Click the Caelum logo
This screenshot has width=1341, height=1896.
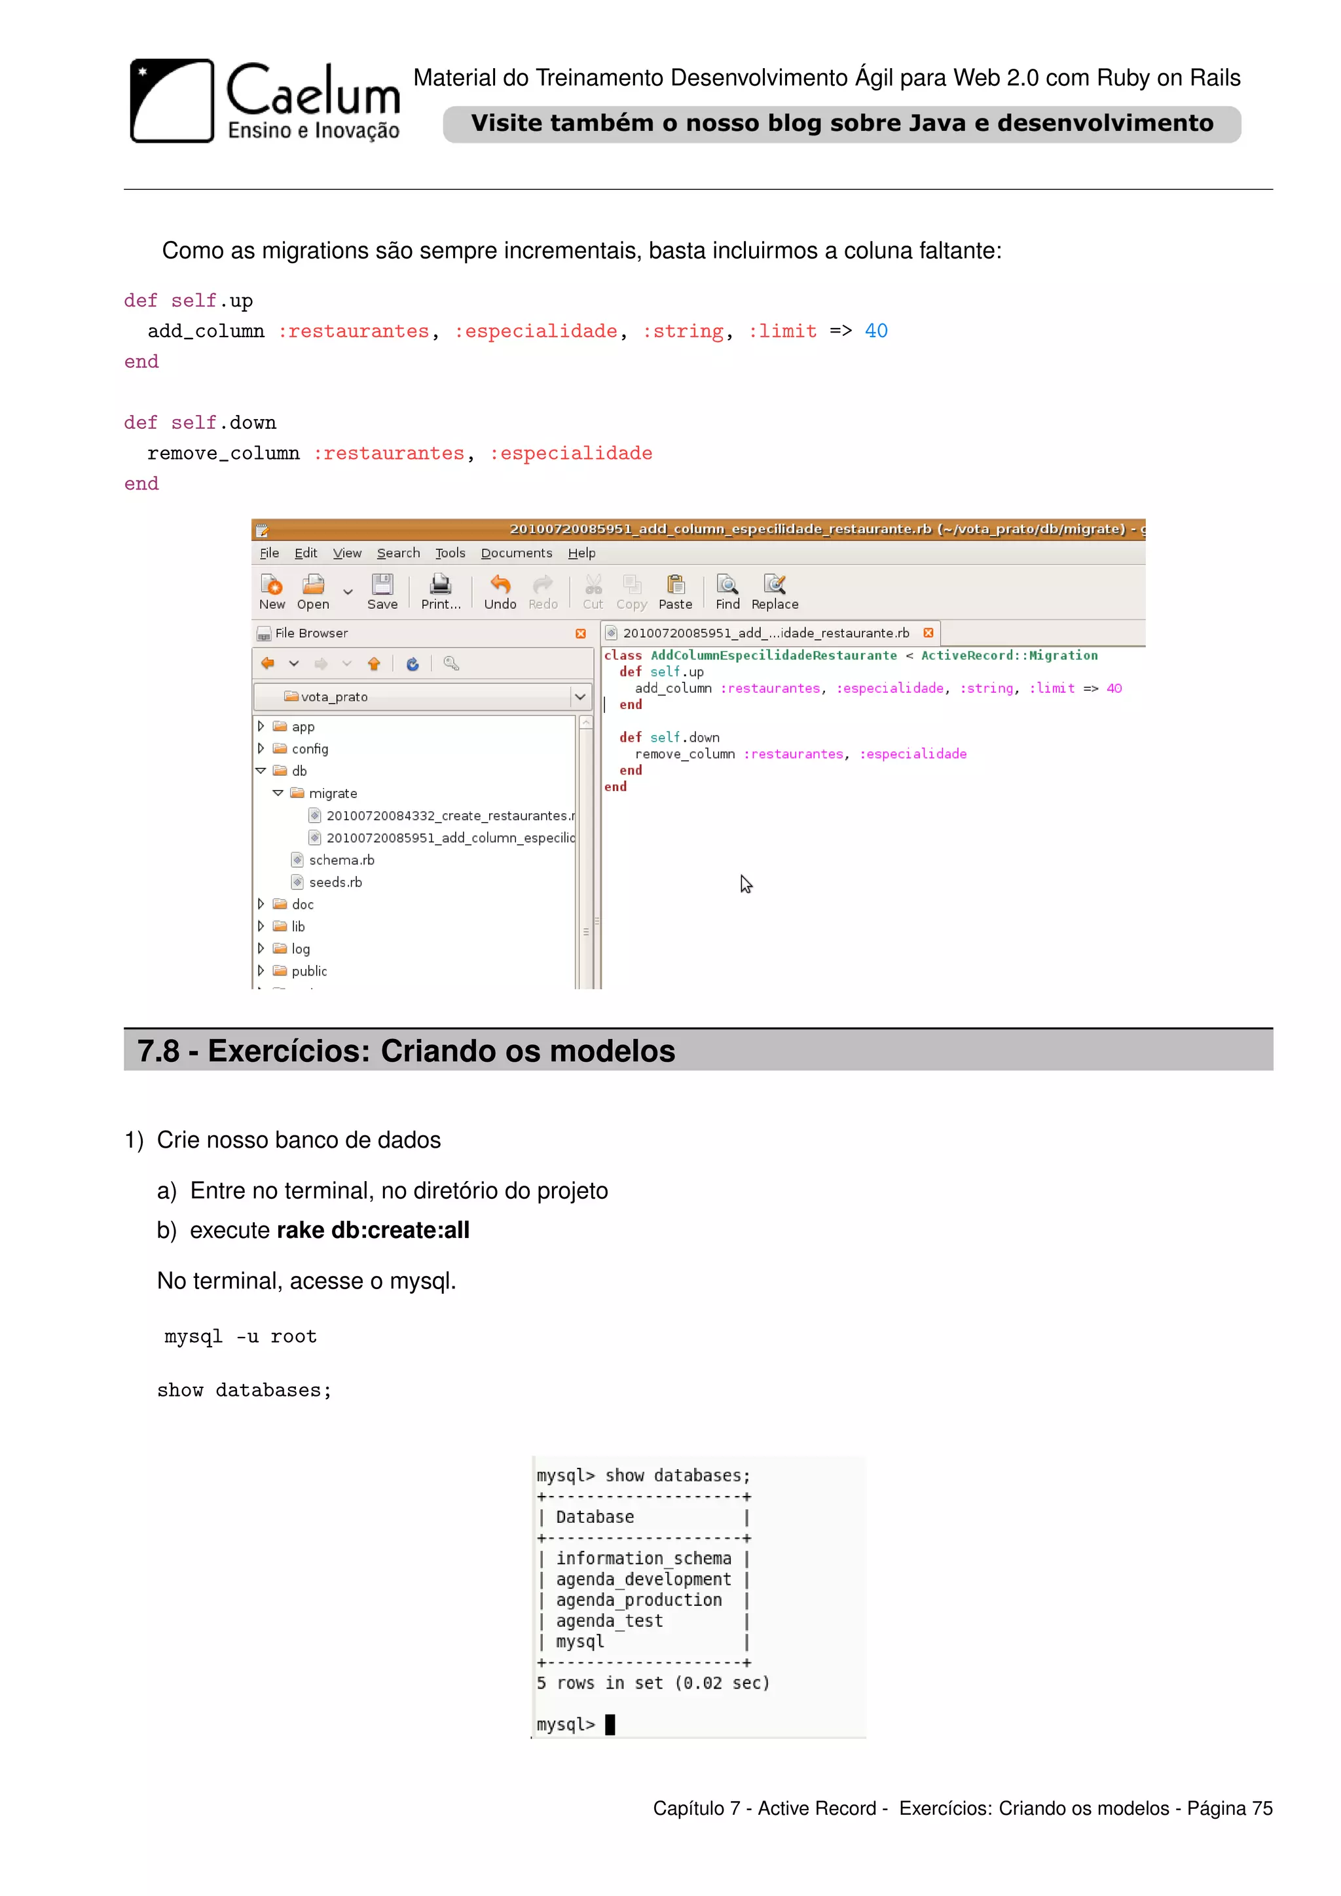(265, 101)
